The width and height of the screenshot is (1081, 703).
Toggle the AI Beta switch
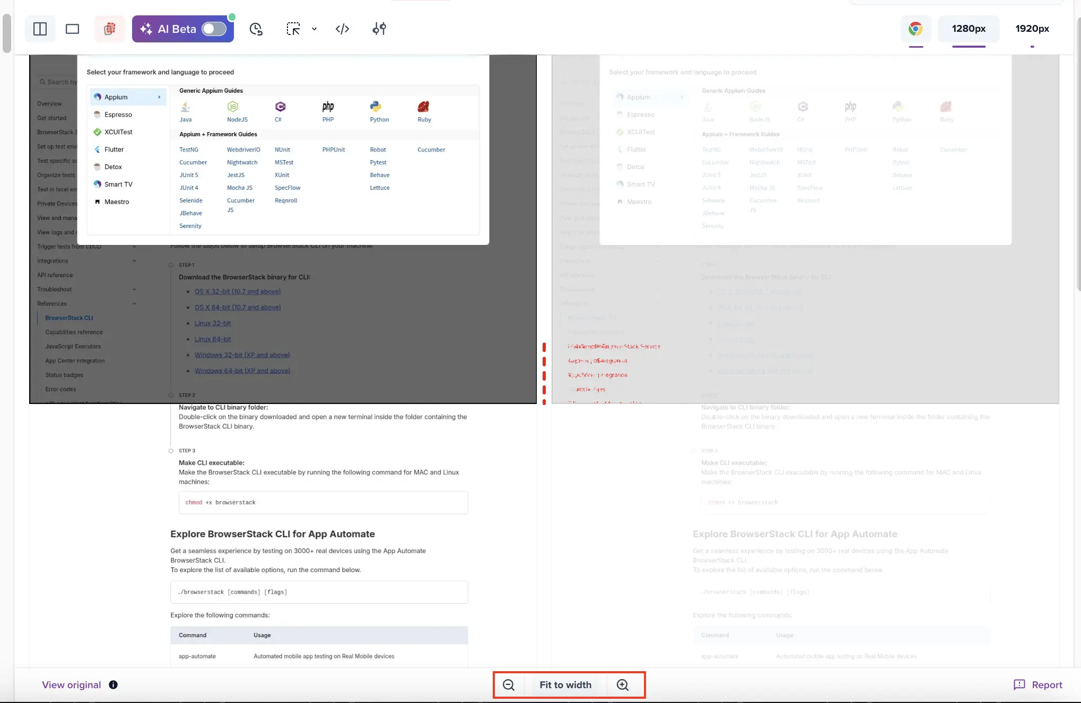(x=214, y=29)
